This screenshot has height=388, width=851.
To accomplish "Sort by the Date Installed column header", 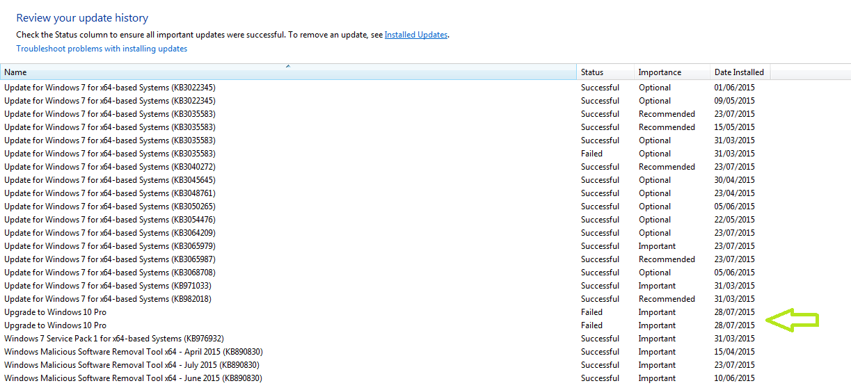I will (740, 72).
